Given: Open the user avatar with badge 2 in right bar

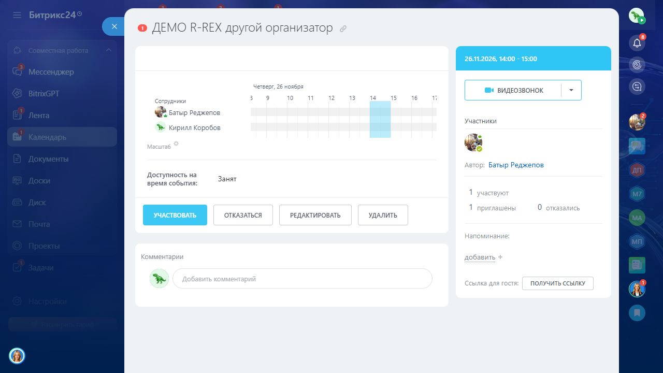Looking at the screenshot, I should [637, 122].
